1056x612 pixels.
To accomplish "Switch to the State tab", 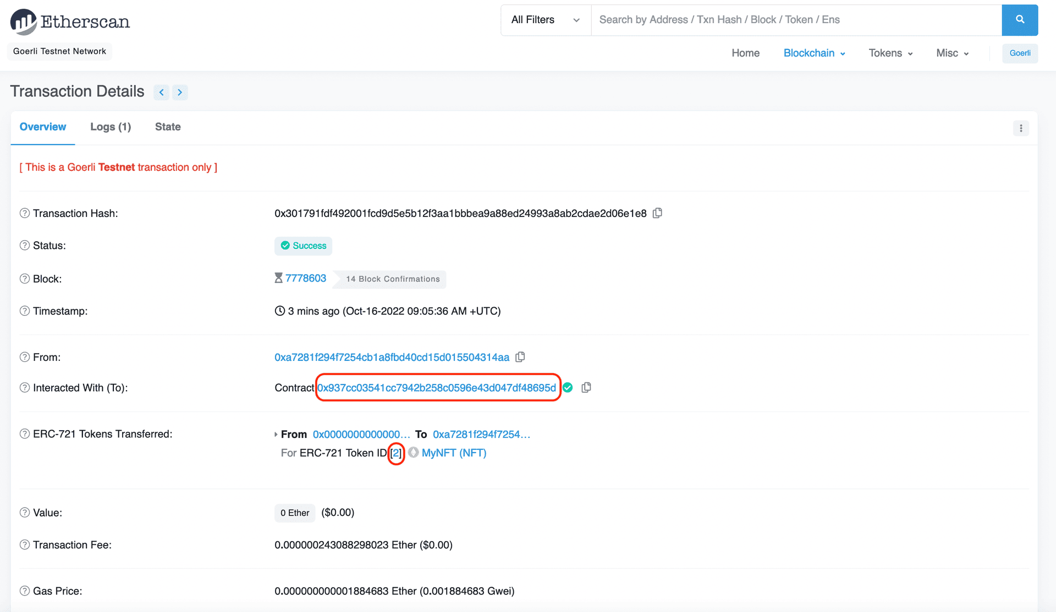I will coord(166,127).
